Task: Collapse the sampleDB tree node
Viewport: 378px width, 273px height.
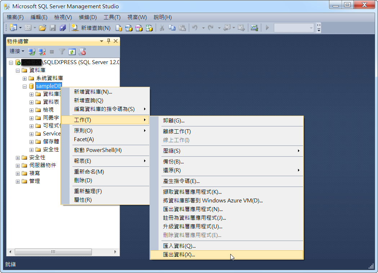Action: click(25, 86)
